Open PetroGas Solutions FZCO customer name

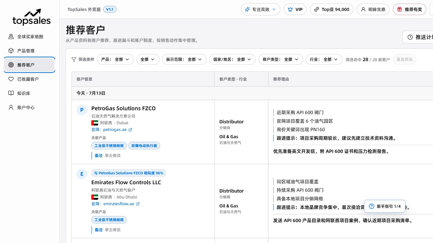pos(123,108)
